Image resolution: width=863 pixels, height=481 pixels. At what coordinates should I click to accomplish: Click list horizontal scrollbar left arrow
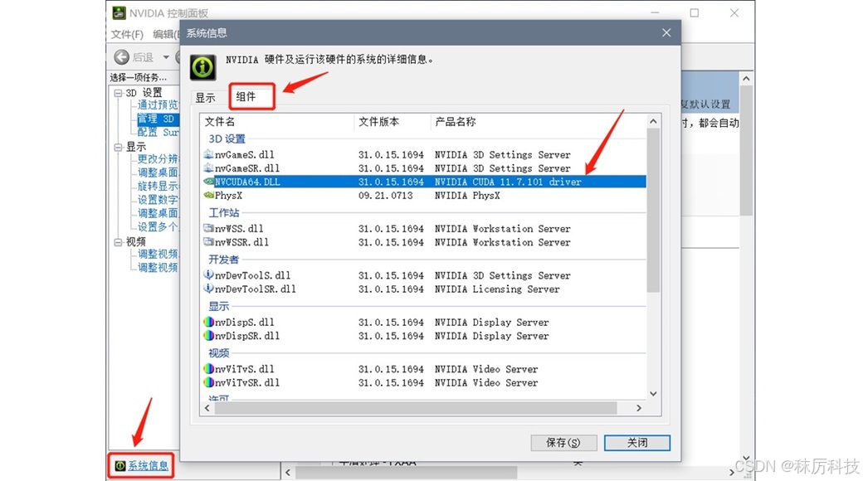(207, 408)
